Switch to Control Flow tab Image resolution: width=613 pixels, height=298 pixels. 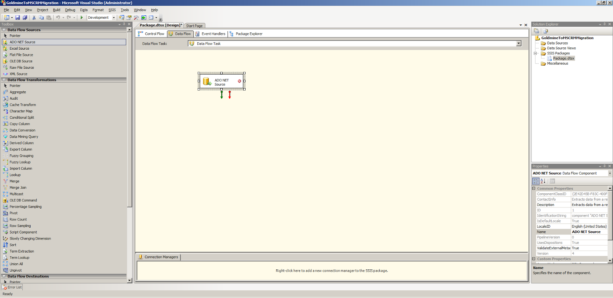click(x=151, y=34)
